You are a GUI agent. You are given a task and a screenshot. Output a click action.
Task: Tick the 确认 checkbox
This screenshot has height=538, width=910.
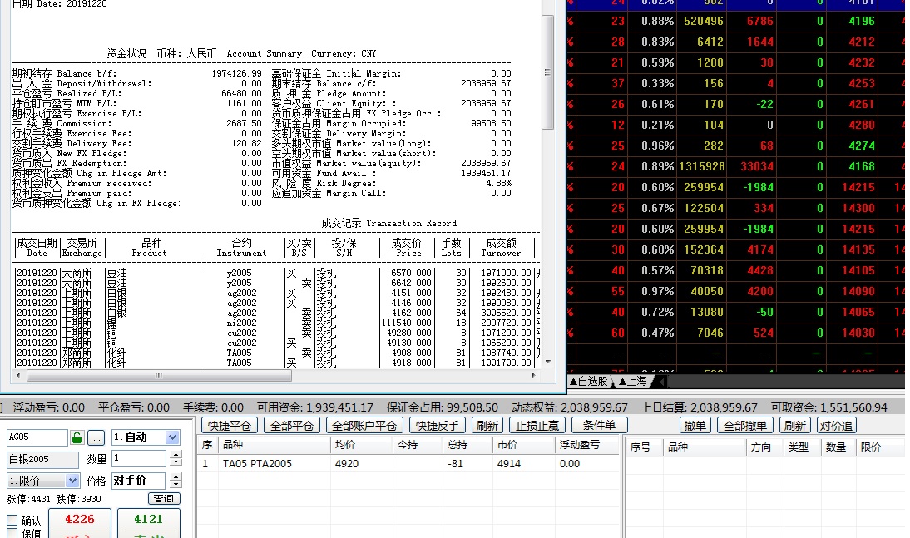[x=12, y=520]
